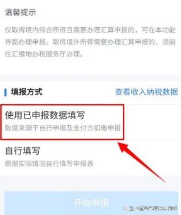Tap the 数据来源于自行申报及支付方扣缴申报 description
The width and height of the screenshot is (181, 215).
pos(63,128)
